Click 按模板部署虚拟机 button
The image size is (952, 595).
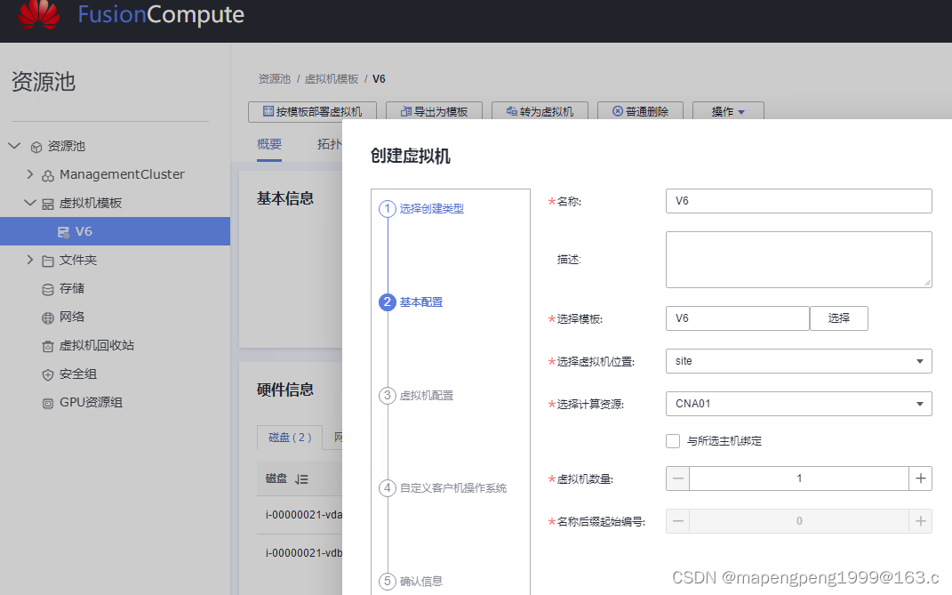(x=312, y=111)
